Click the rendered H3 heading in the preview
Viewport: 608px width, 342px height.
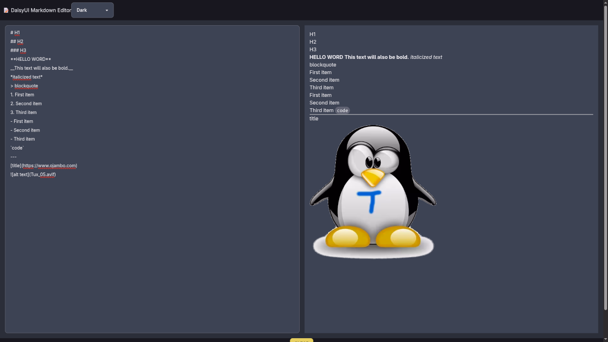pos(313,49)
